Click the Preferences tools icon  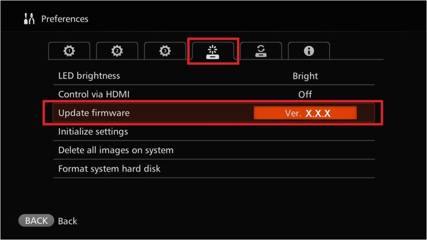pyautogui.click(x=29, y=19)
